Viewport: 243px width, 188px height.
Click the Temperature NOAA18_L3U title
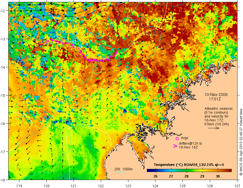tap(189, 165)
